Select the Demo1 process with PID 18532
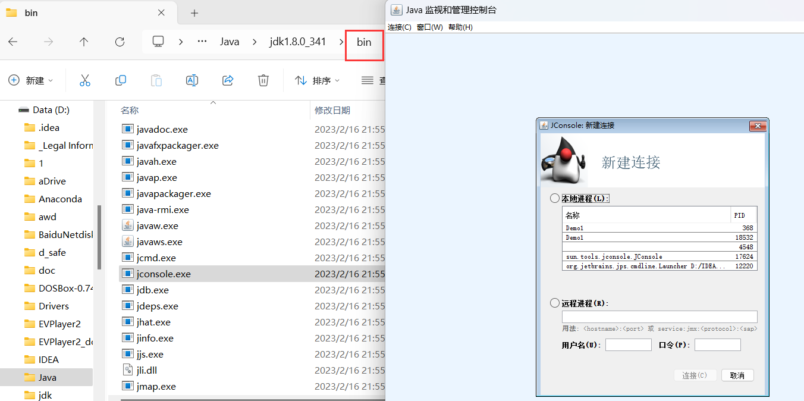804x401 pixels. 659,237
